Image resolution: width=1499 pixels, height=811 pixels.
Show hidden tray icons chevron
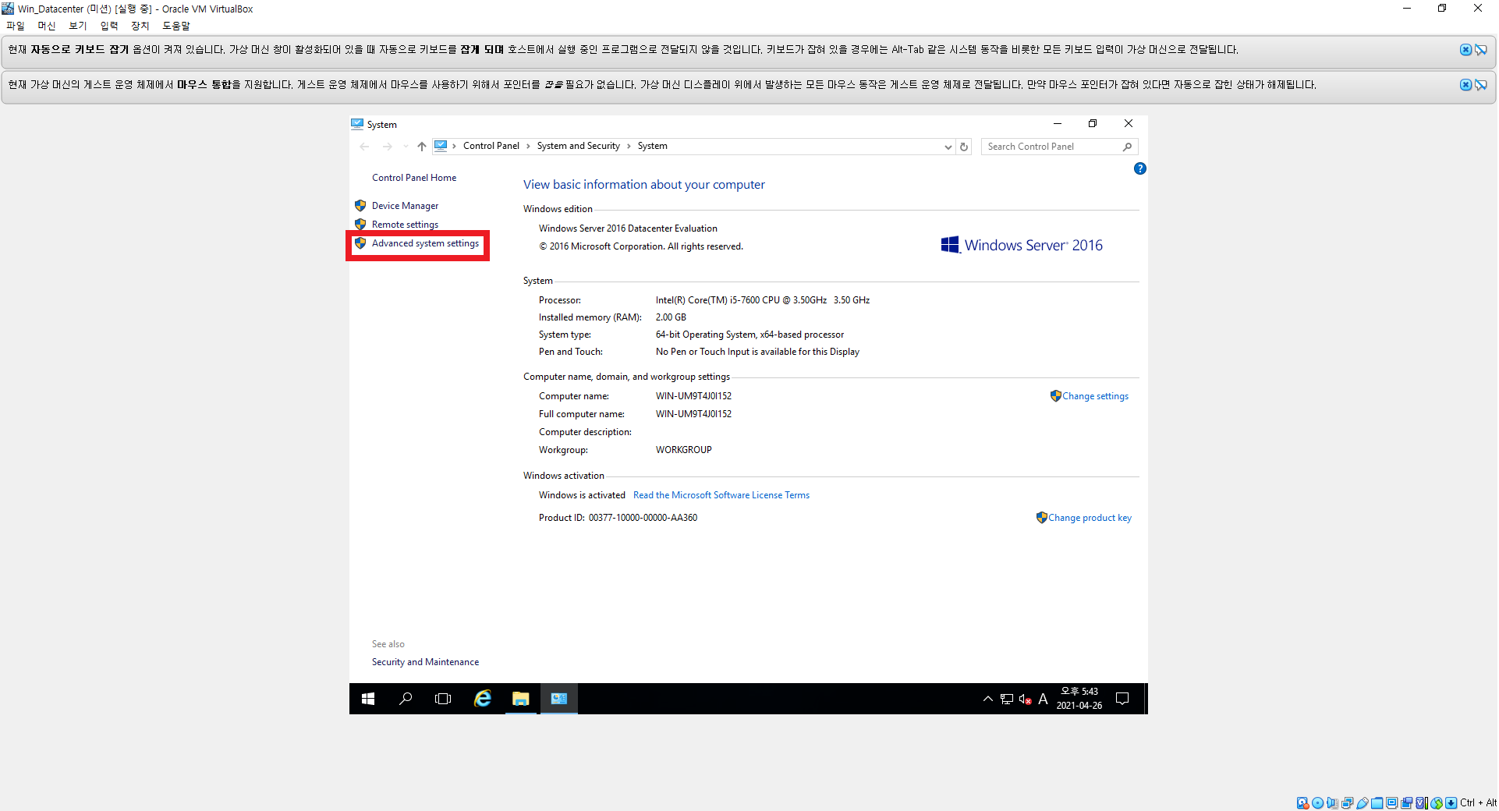[x=987, y=699]
